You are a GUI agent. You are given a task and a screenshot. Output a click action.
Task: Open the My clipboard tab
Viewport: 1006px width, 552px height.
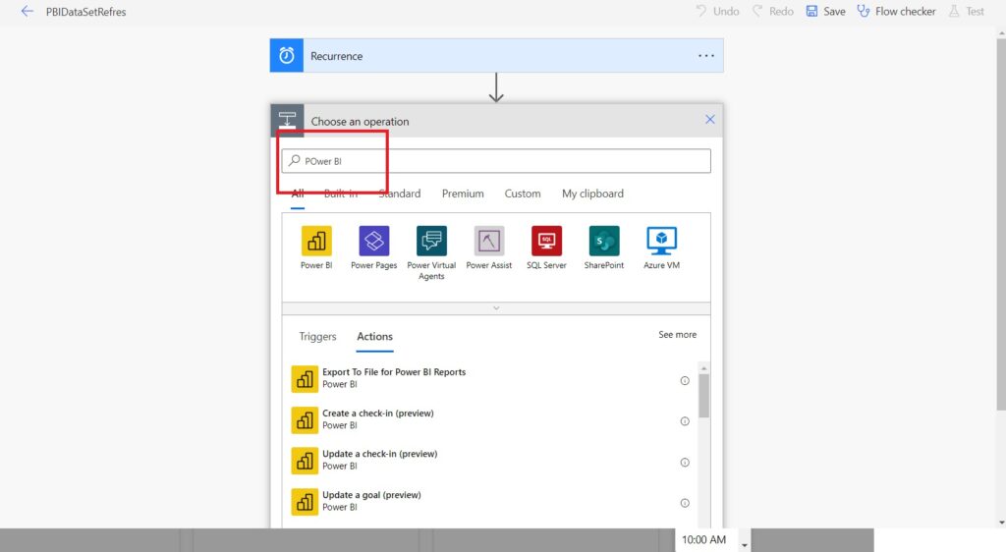(x=592, y=193)
